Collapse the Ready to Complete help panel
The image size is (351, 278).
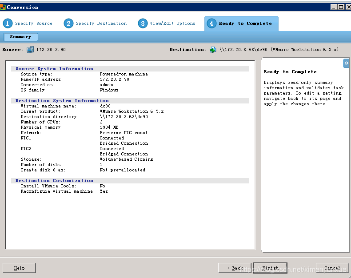[346, 63]
